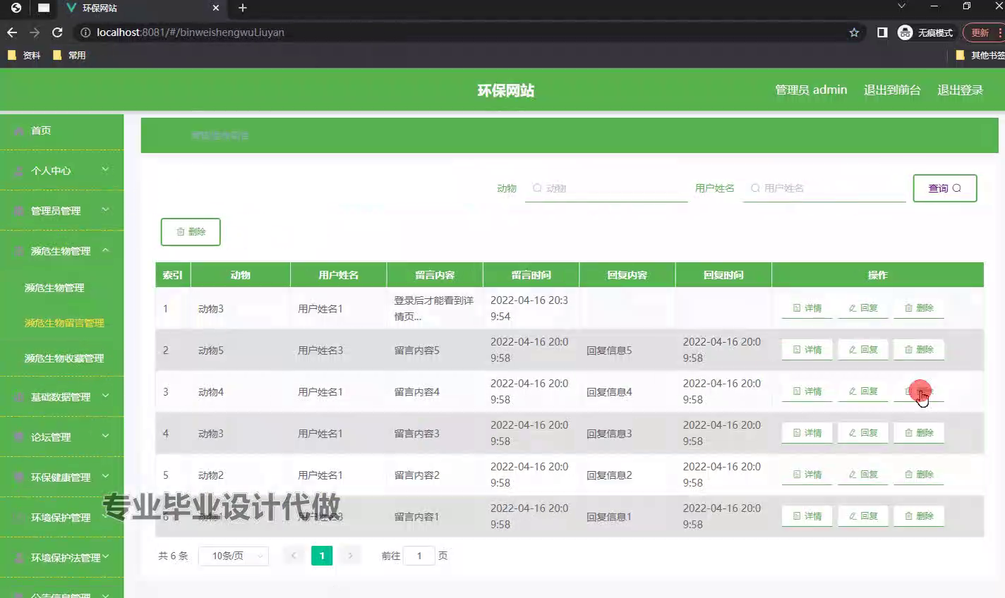Click the 前往 page number input
This screenshot has width=1005, height=598.
pyautogui.click(x=419, y=556)
